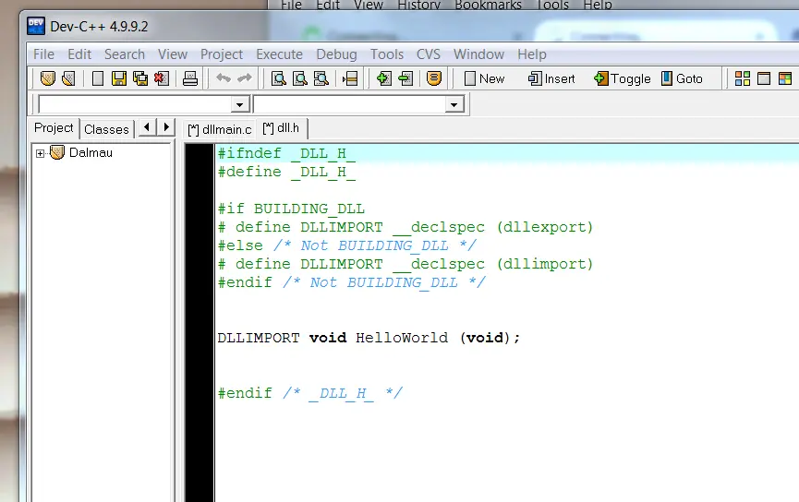The image size is (799, 502).
Task: Open the Tools menu in Dev-C++
Action: click(x=387, y=54)
